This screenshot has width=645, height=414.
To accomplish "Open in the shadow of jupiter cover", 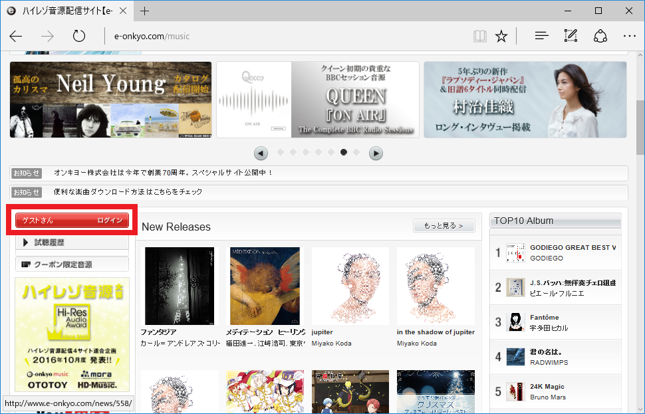I will coord(436,286).
